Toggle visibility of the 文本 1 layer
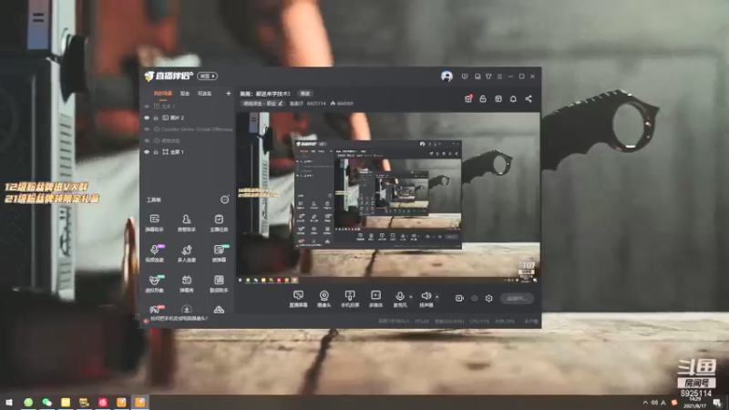The height and width of the screenshot is (410, 729). (x=147, y=107)
